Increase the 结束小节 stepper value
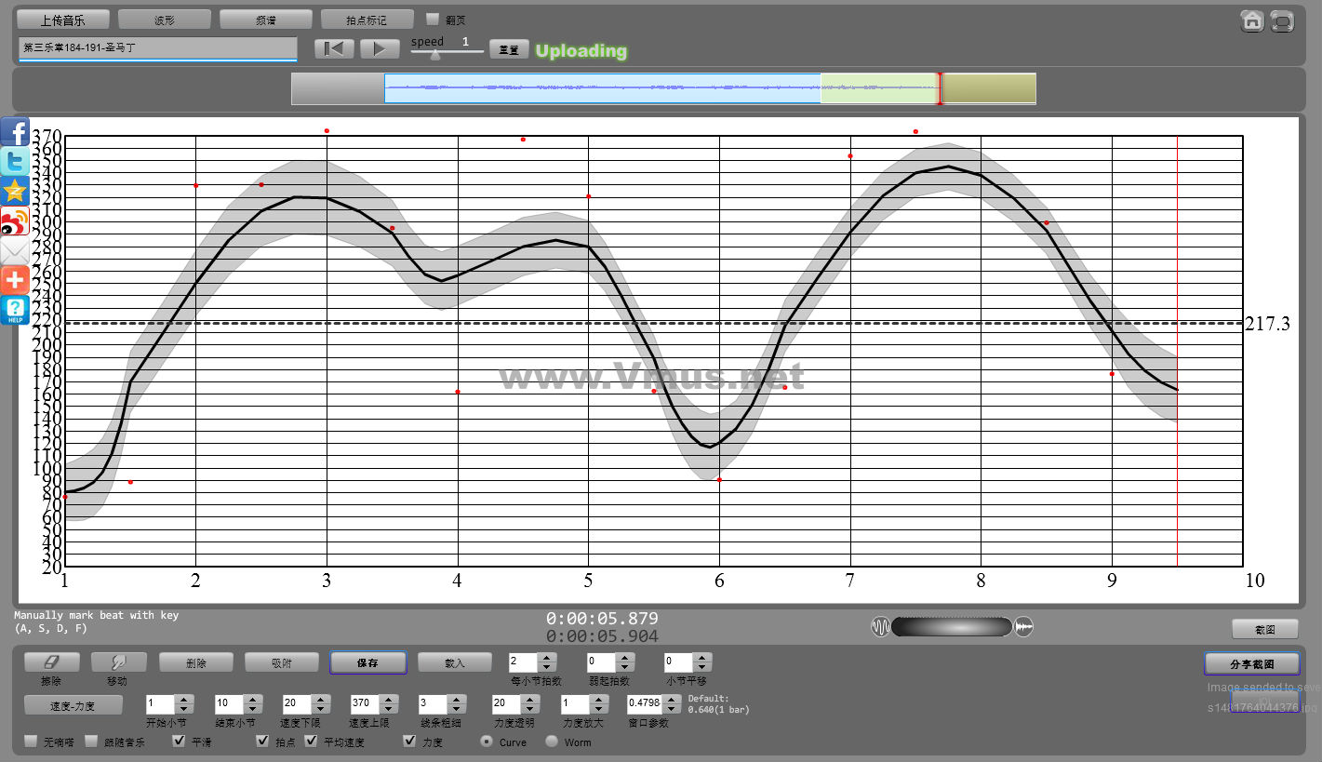The image size is (1322, 762). [251, 699]
